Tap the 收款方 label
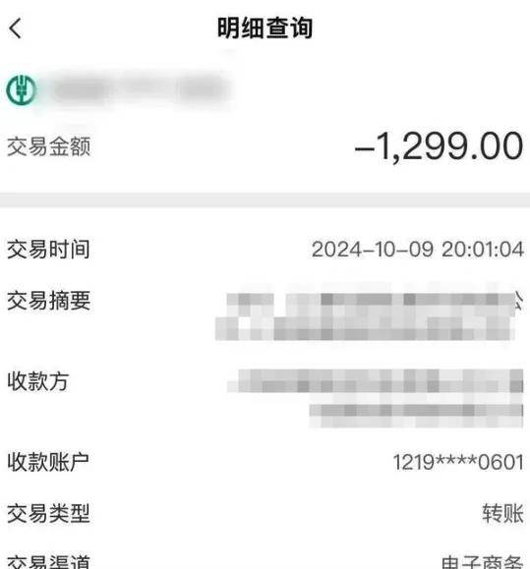Viewport: 530px width, 569px height. click(37, 381)
